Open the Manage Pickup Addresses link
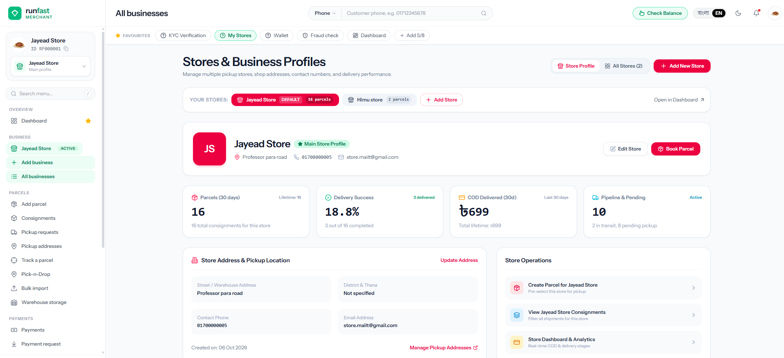Screen dimensions: 784x358 point(444,348)
